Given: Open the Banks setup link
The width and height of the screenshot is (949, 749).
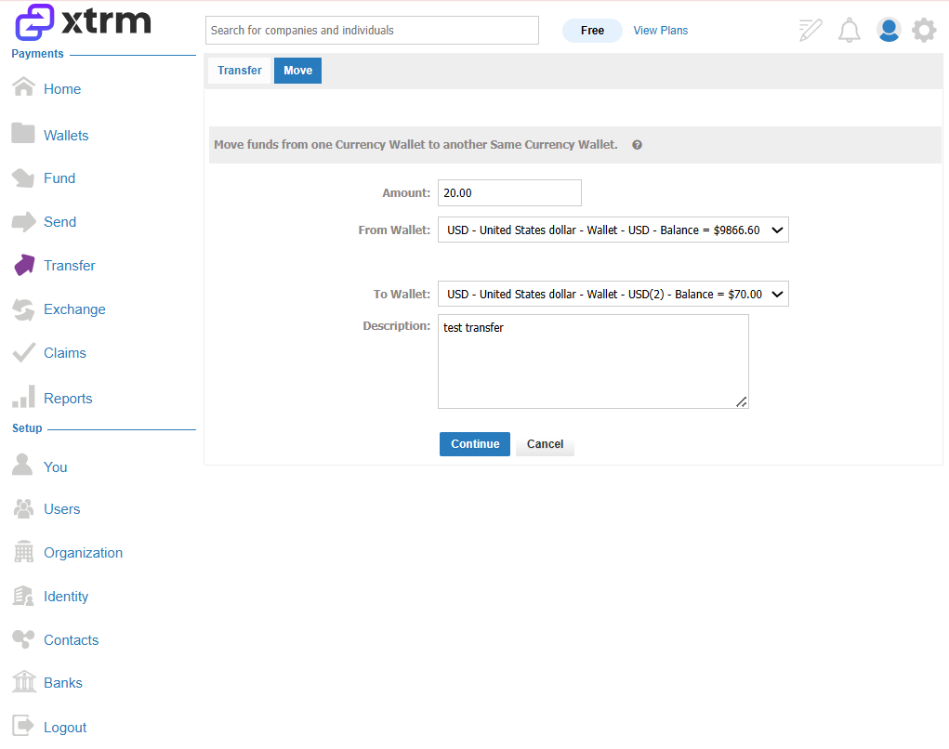Looking at the screenshot, I should (63, 683).
